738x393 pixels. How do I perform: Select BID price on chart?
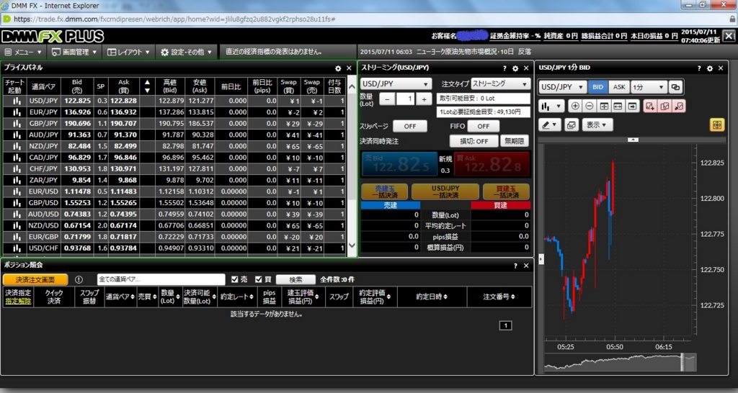click(x=597, y=87)
